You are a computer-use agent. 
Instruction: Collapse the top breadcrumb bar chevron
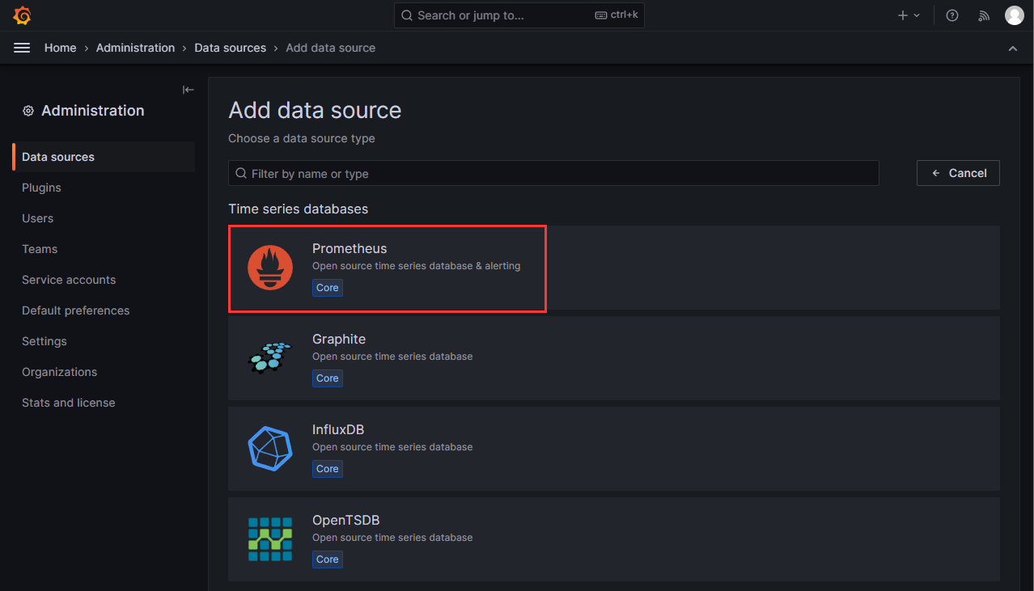coord(1013,49)
